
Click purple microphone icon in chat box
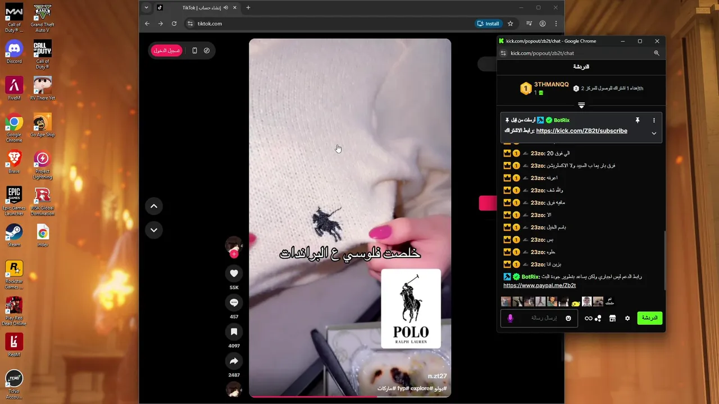510,318
